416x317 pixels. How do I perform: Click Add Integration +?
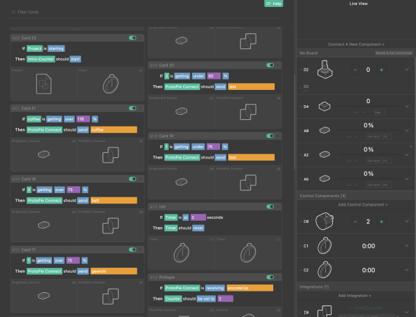(x=354, y=296)
